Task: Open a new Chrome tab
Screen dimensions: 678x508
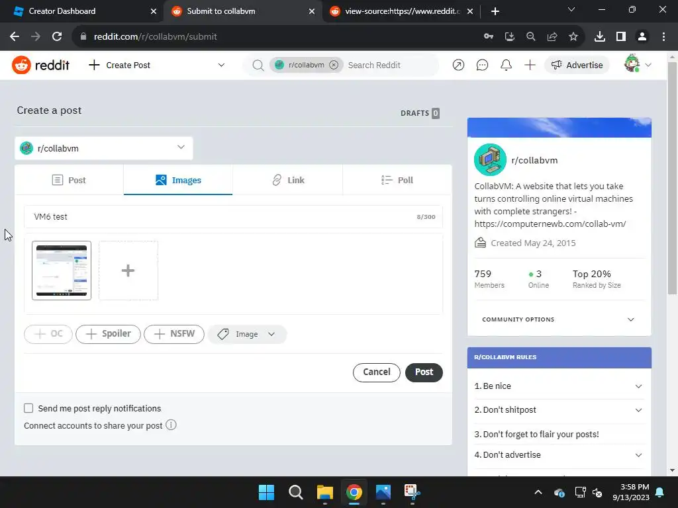Action: click(x=495, y=11)
